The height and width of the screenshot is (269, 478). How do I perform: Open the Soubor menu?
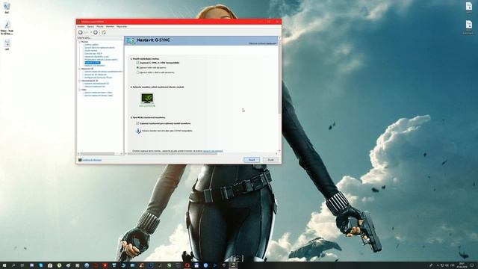pyautogui.click(x=81, y=27)
